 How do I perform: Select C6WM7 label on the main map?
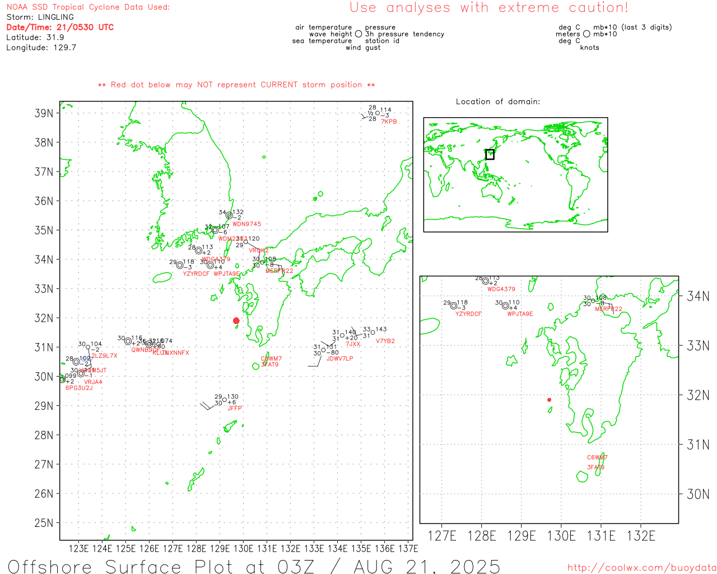(271, 359)
